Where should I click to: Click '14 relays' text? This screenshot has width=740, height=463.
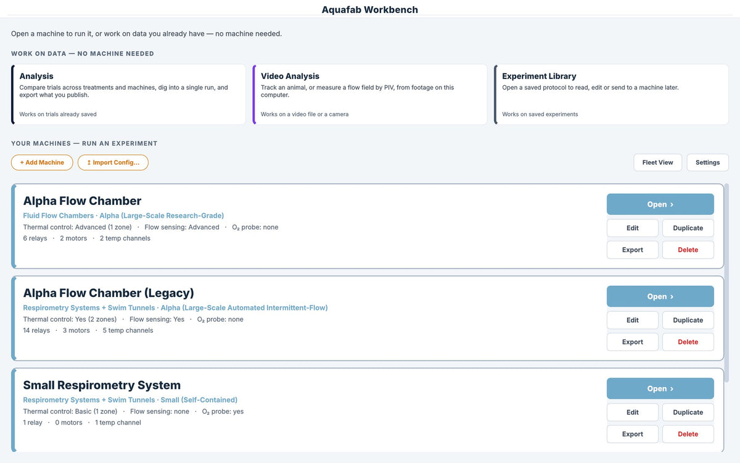(x=36, y=330)
